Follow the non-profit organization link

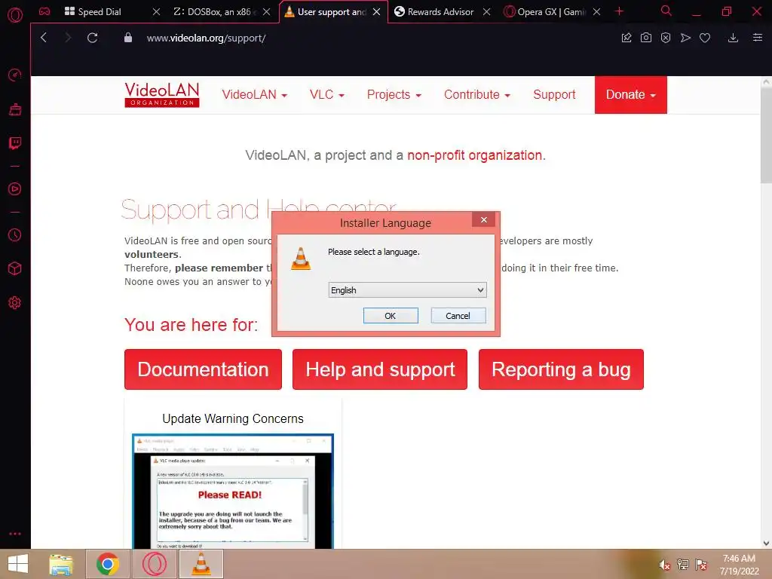475,155
